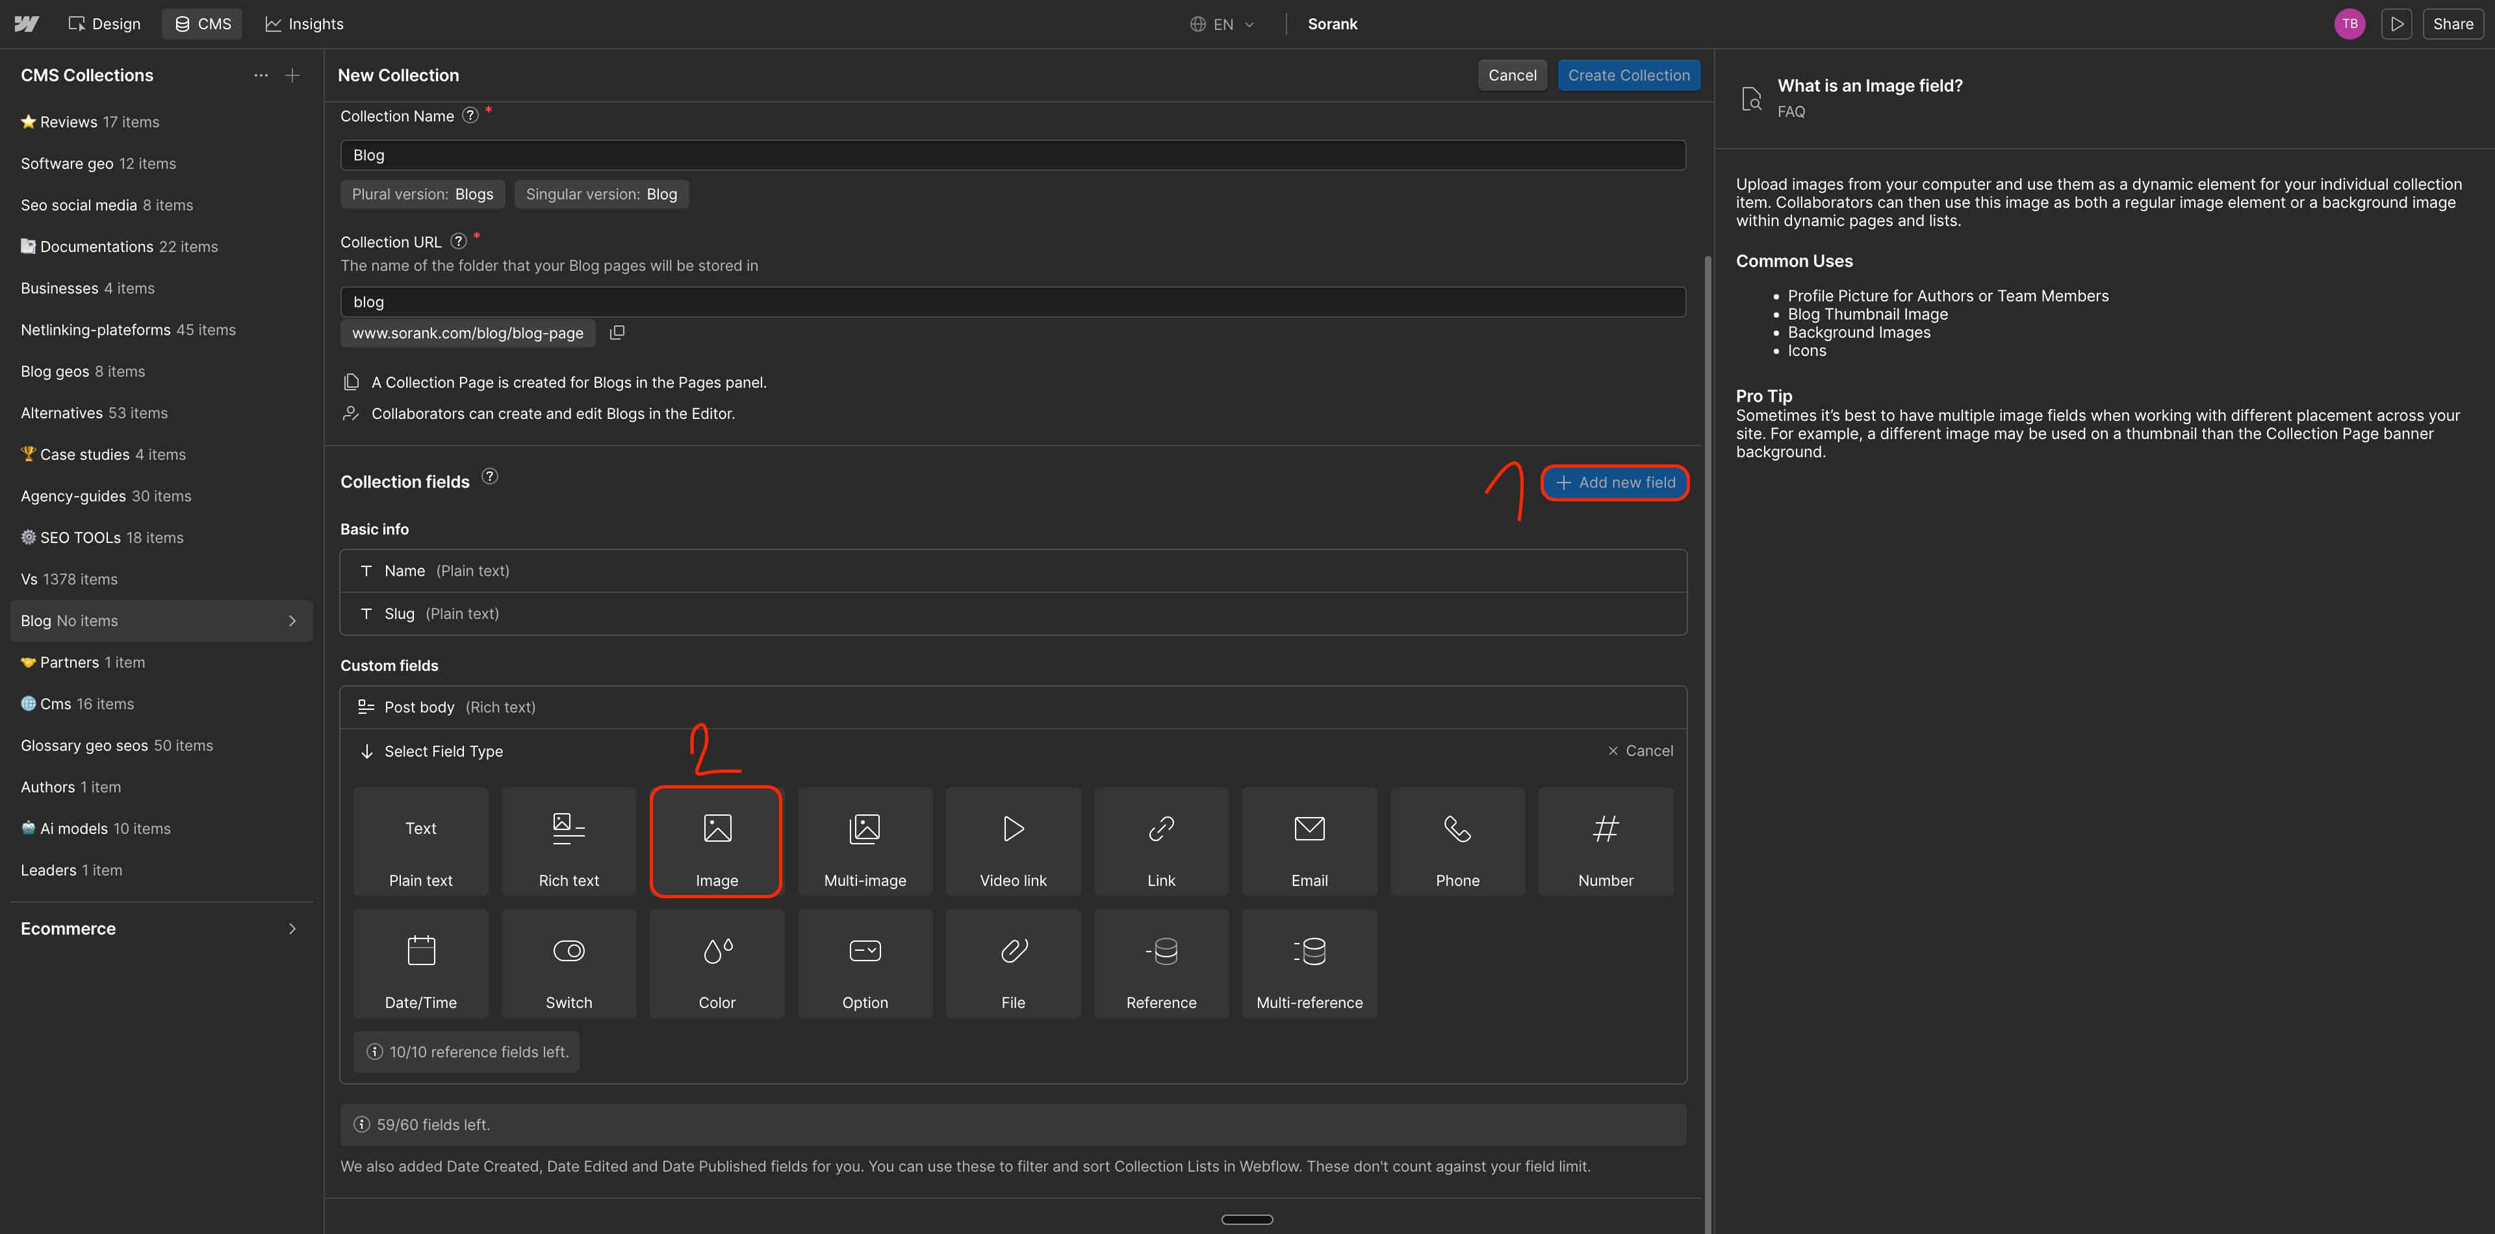
Task: Open the SEO TOOLs collection
Action: 160,538
